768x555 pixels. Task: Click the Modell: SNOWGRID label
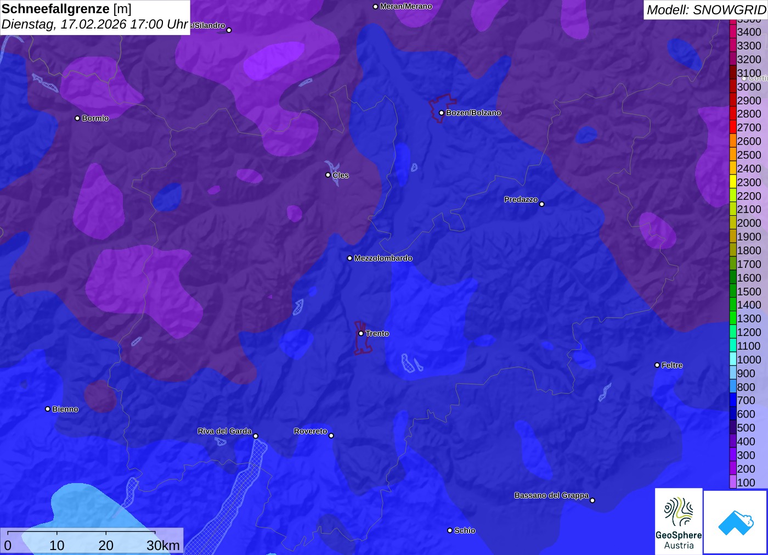[x=707, y=10]
